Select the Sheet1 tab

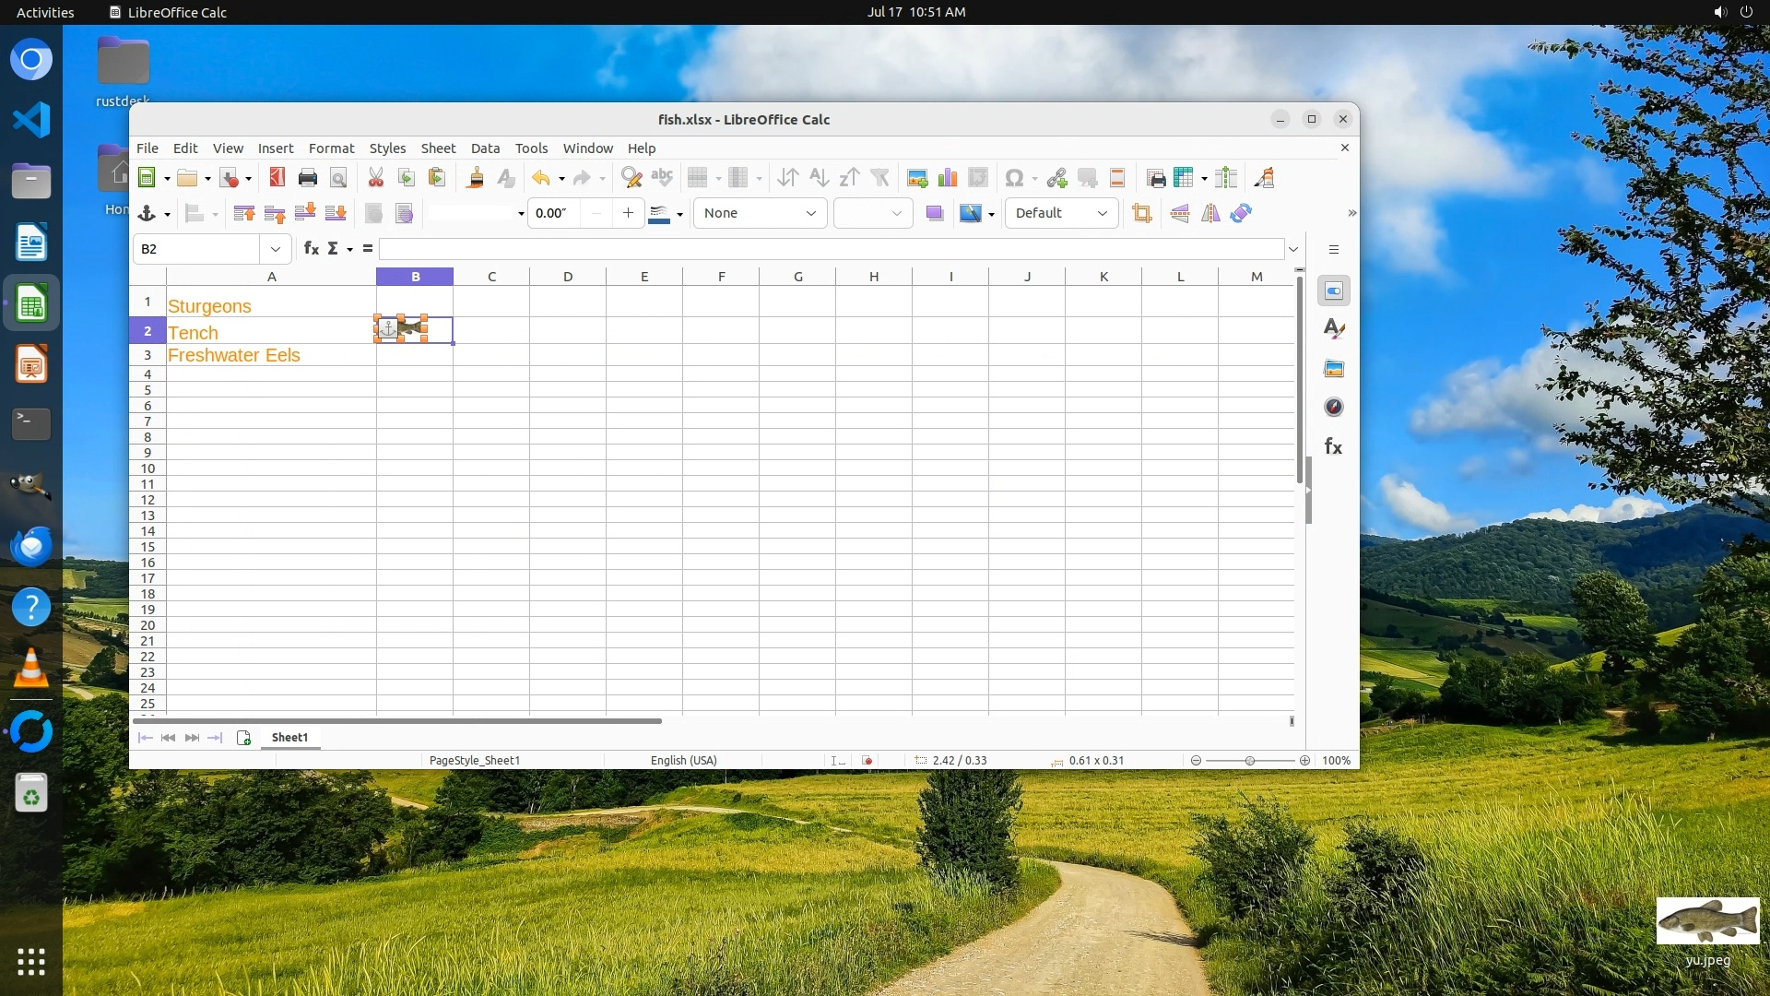tap(289, 738)
